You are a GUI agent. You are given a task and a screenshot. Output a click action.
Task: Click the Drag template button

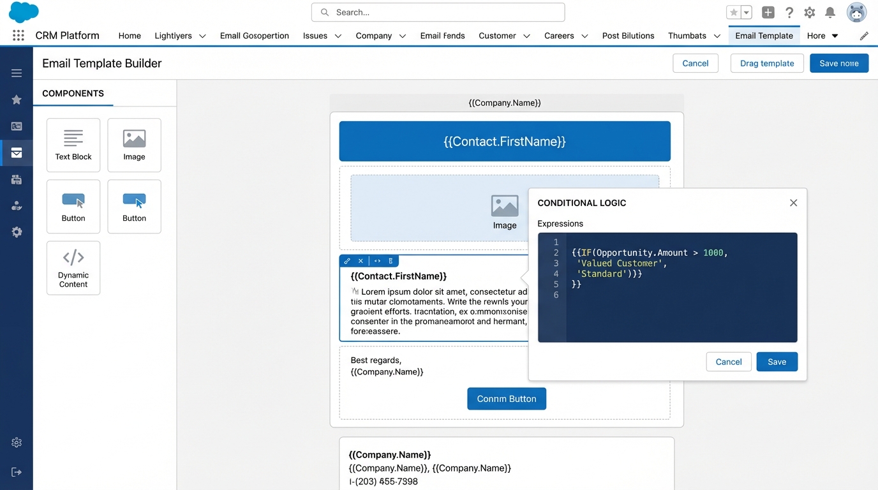pos(766,63)
